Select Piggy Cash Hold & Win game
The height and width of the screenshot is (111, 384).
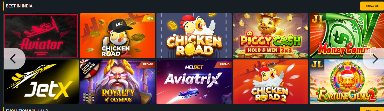coord(271,36)
